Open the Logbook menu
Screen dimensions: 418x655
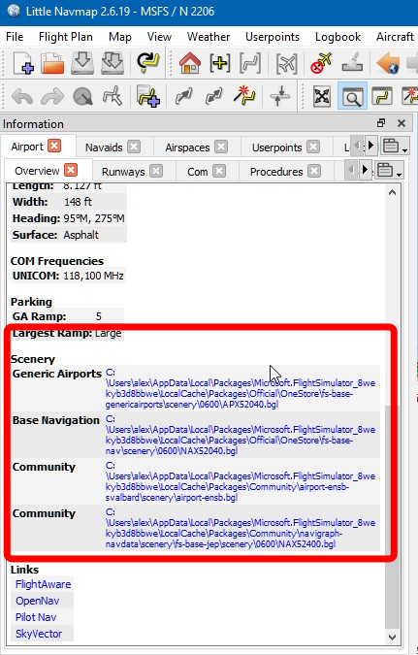click(338, 37)
